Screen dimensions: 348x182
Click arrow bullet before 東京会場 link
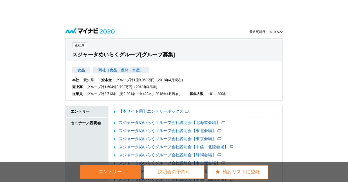(115, 139)
